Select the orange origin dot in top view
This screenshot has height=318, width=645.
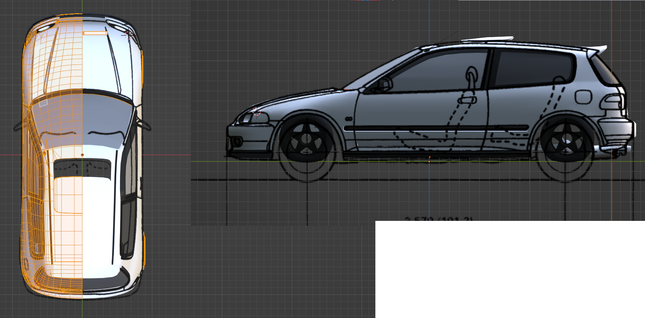click(82, 155)
